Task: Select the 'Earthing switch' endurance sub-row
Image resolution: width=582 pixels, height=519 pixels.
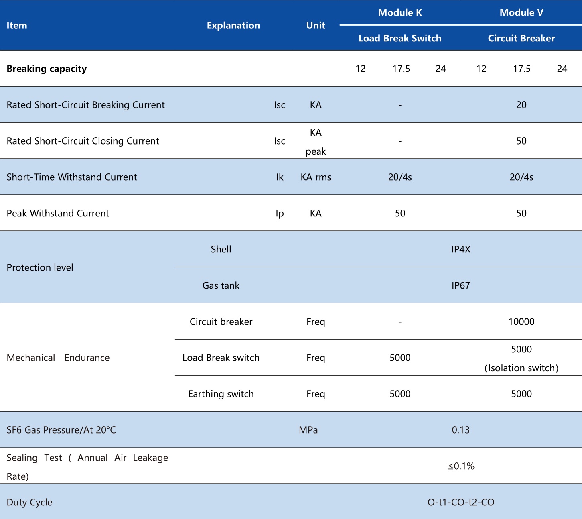Action: [221, 394]
